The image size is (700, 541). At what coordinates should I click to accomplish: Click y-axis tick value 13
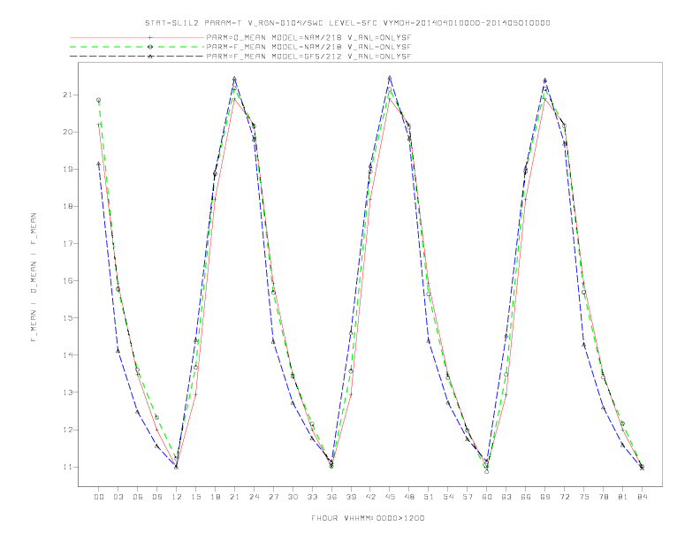point(67,392)
